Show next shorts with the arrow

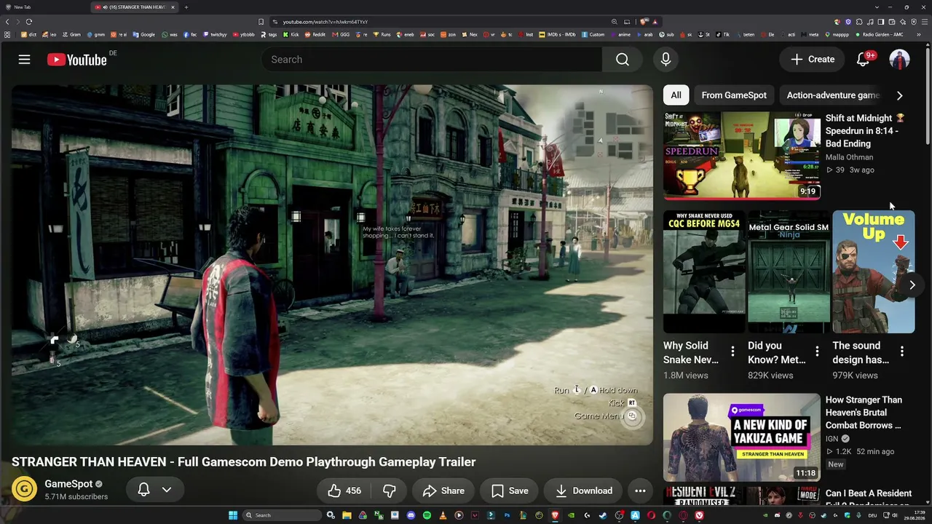tap(912, 285)
